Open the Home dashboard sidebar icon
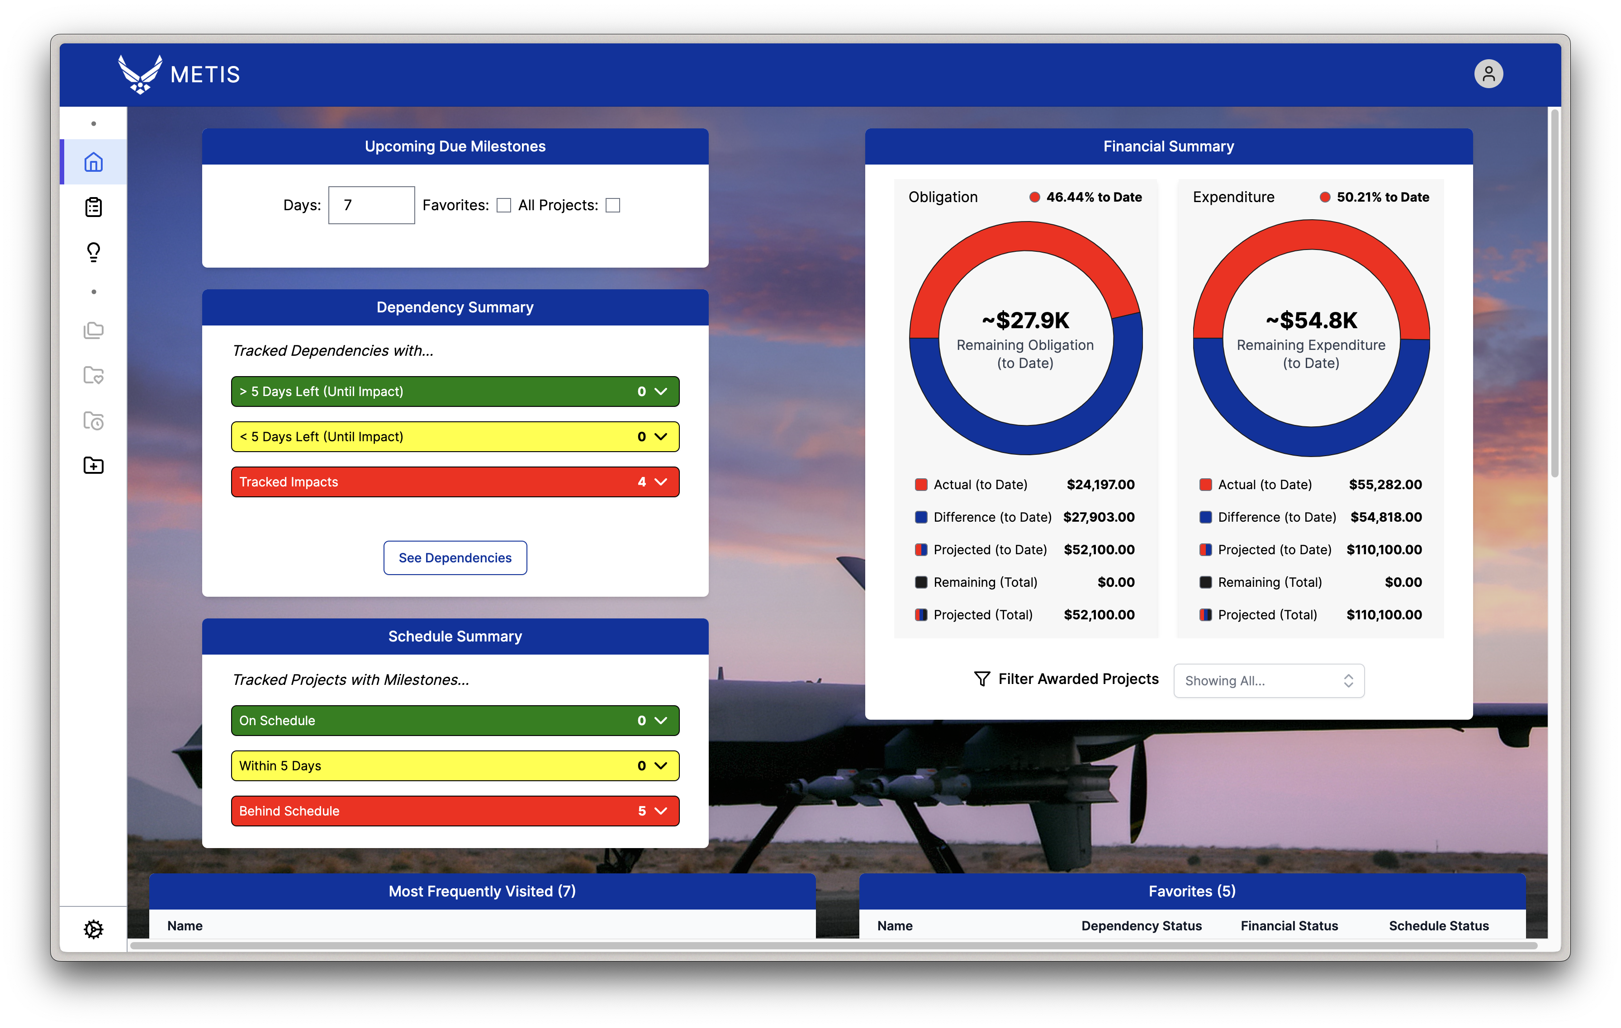Screen dimensions: 1621x1028 93,162
